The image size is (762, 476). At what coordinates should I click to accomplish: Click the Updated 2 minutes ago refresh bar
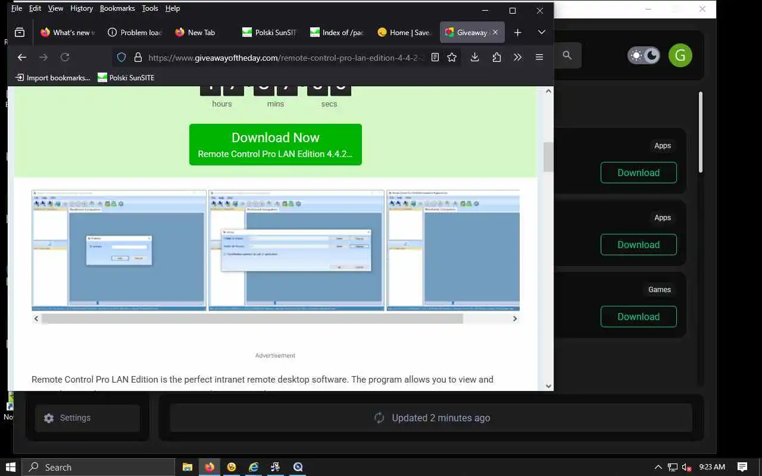tap(431, 418)
